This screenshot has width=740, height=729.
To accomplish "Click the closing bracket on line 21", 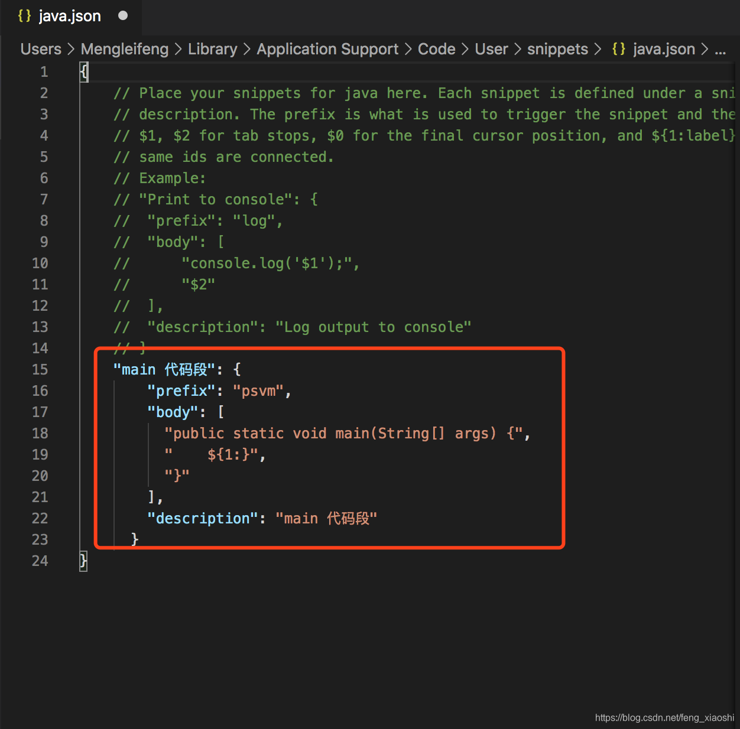I will tap(151, 497).
